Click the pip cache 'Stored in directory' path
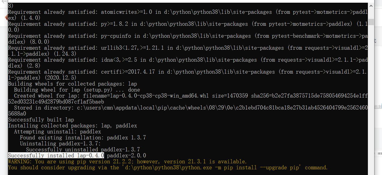 (150, 107)
